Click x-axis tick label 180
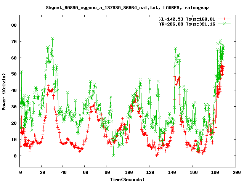 [x=215, y=172]
